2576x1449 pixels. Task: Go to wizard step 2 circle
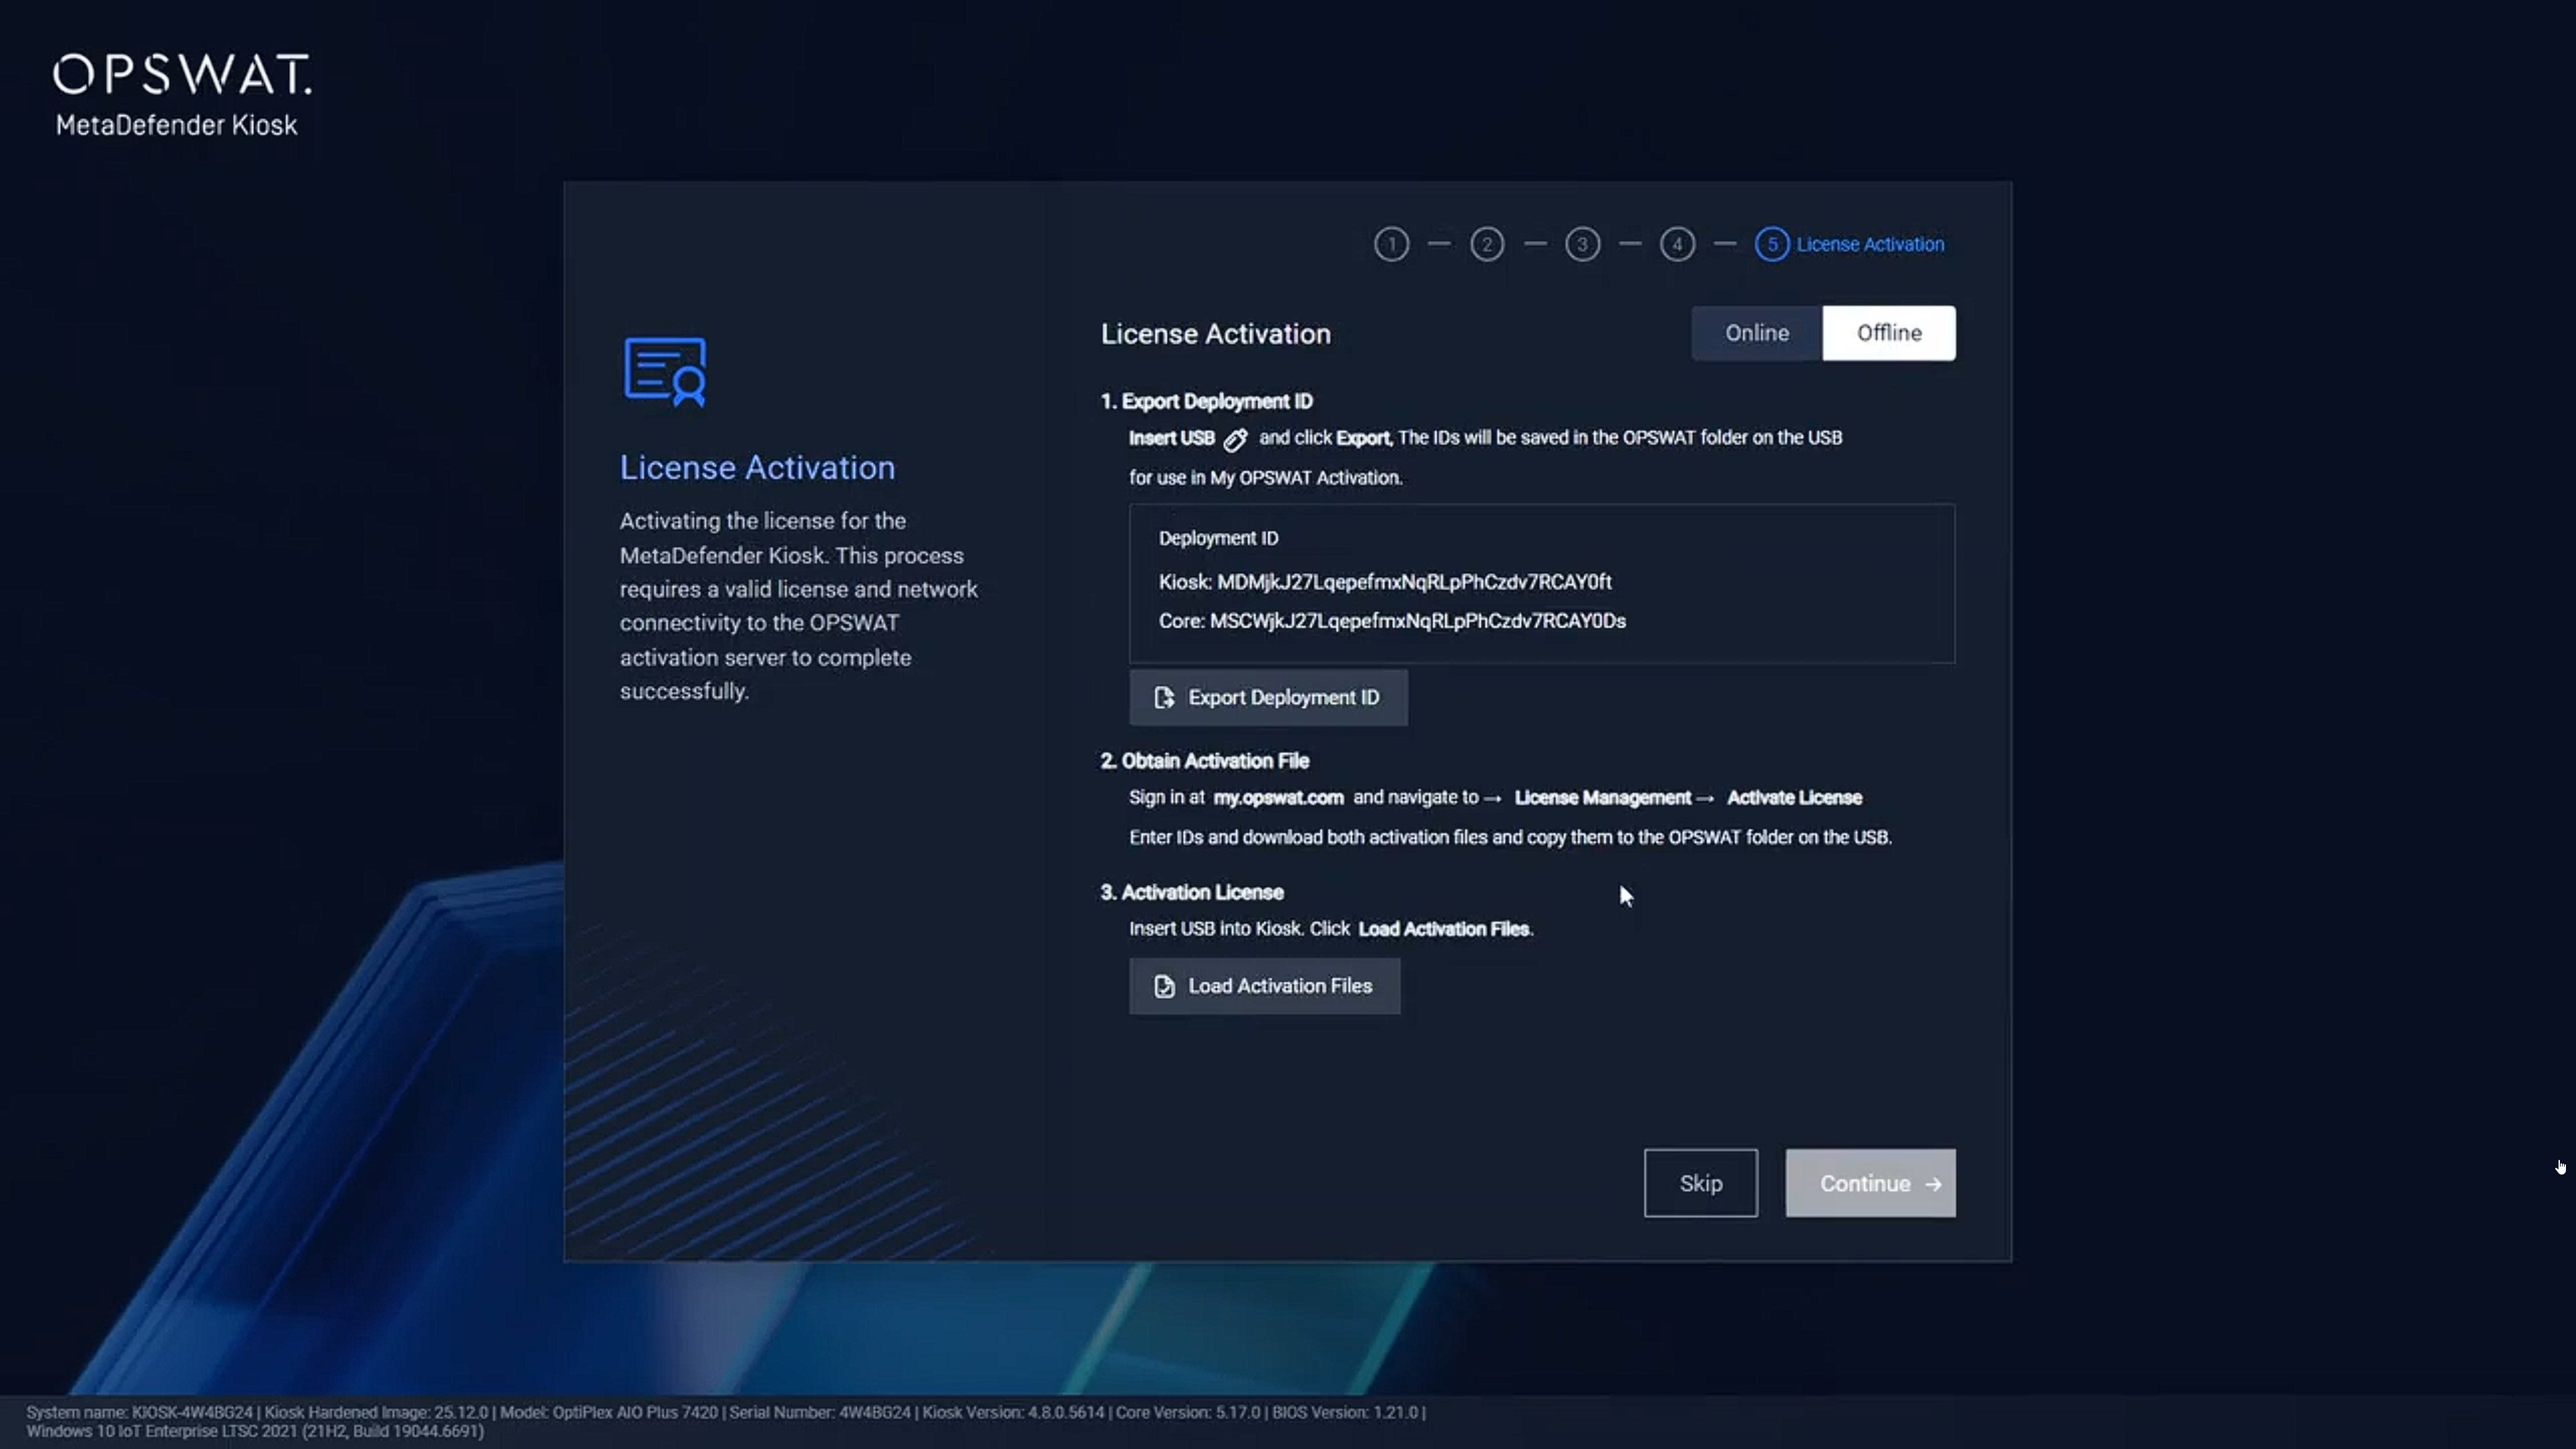coord(1486,245)
